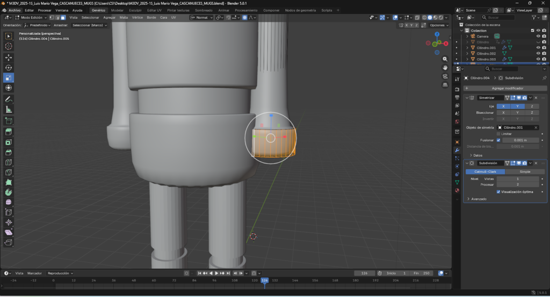Disable Visualización óptima checkbox
Screen dimensions: 550x297
coord(498,191)
